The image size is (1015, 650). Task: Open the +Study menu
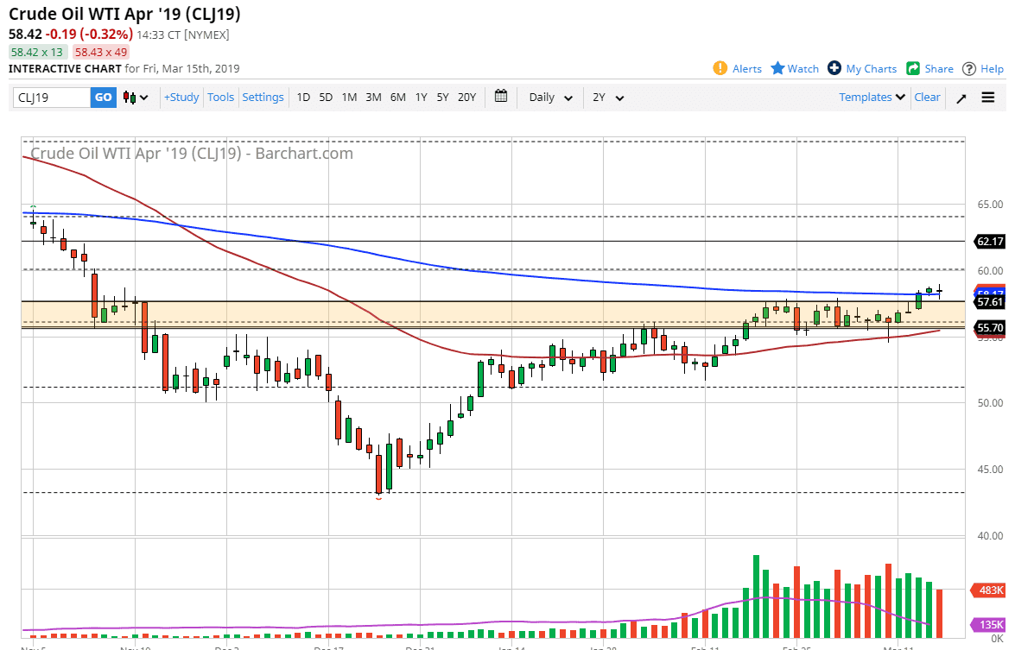coord(181,98)
